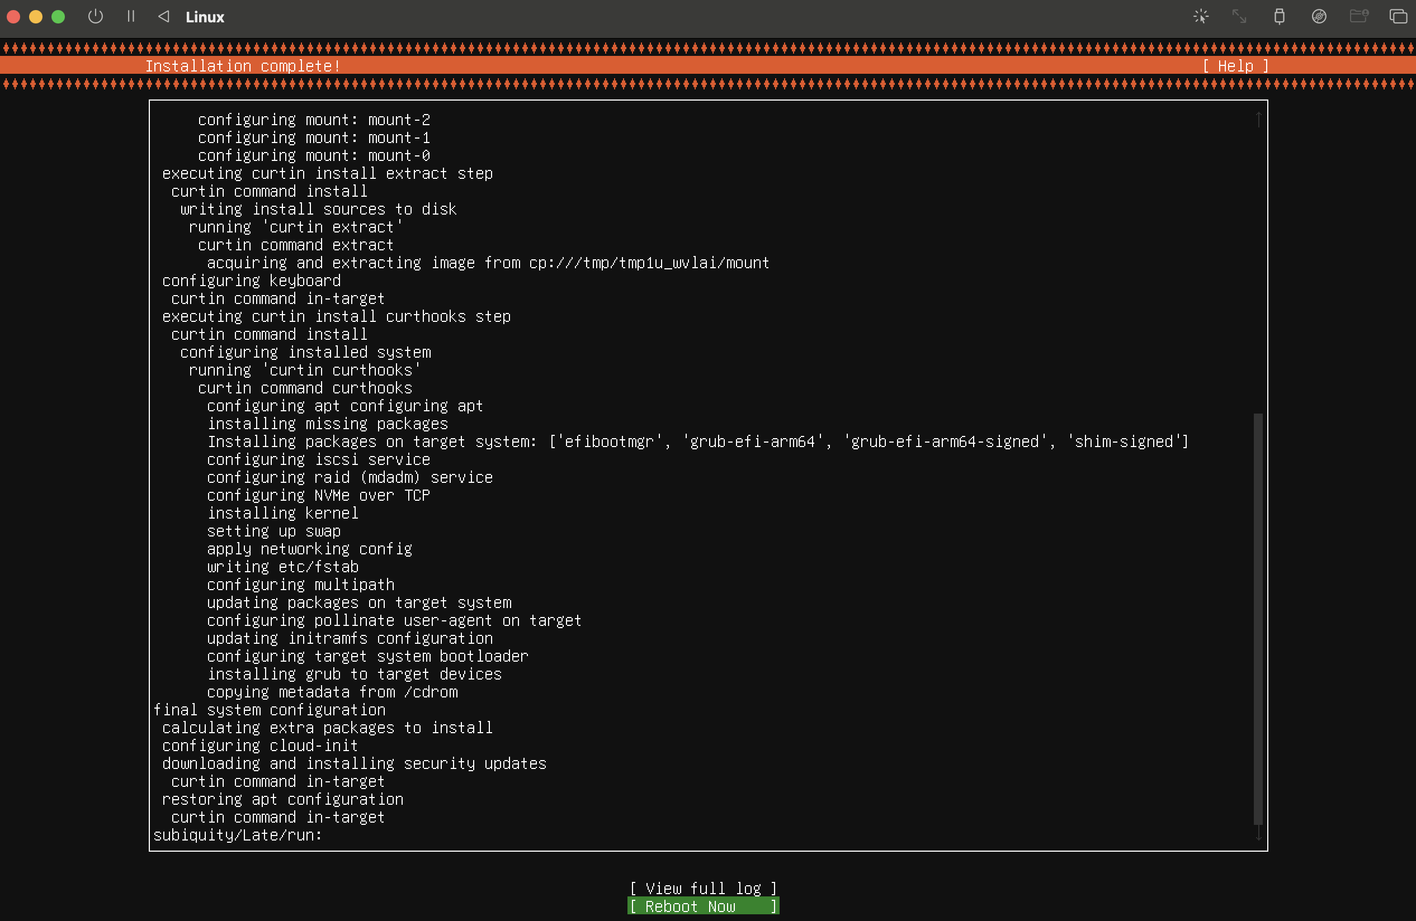Screen dimensions: 1416x921
Task: Click the Reboot Now button
Action: (x=703, y=906)
